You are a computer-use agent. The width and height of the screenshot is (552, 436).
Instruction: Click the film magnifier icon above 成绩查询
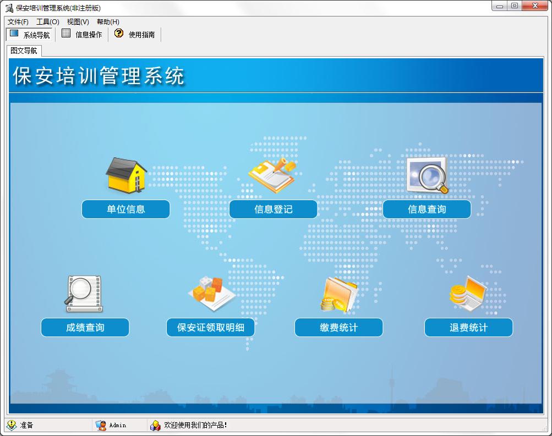coord(84,294)
